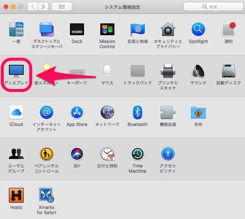Open マウス (Mouse) preferences
245x219 pixels.
click(107, 71)
